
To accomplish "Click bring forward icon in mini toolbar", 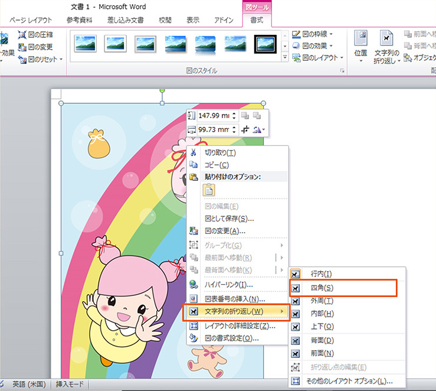I will [x=245, y=116].
